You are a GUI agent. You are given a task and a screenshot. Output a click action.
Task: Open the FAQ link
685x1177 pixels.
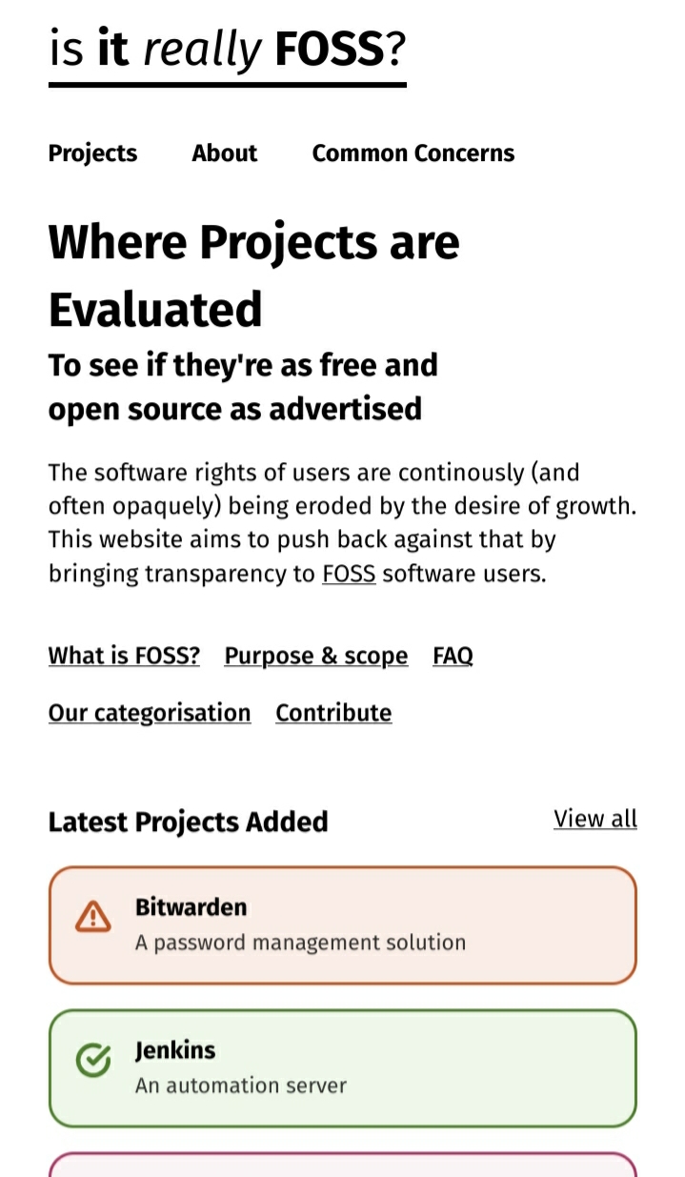coord(453,656)
